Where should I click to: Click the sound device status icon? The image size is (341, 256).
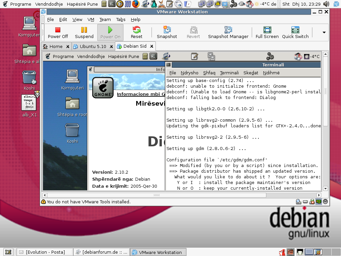325,202
